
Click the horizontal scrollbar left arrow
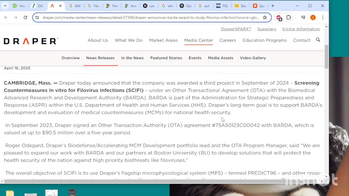pyautogui.click(x=2, y=181)
